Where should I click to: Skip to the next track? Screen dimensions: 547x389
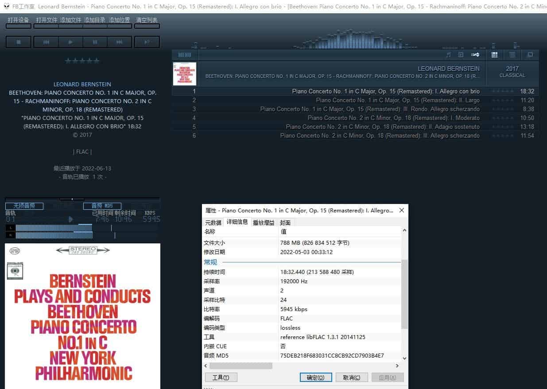click(x=119, y=42)
